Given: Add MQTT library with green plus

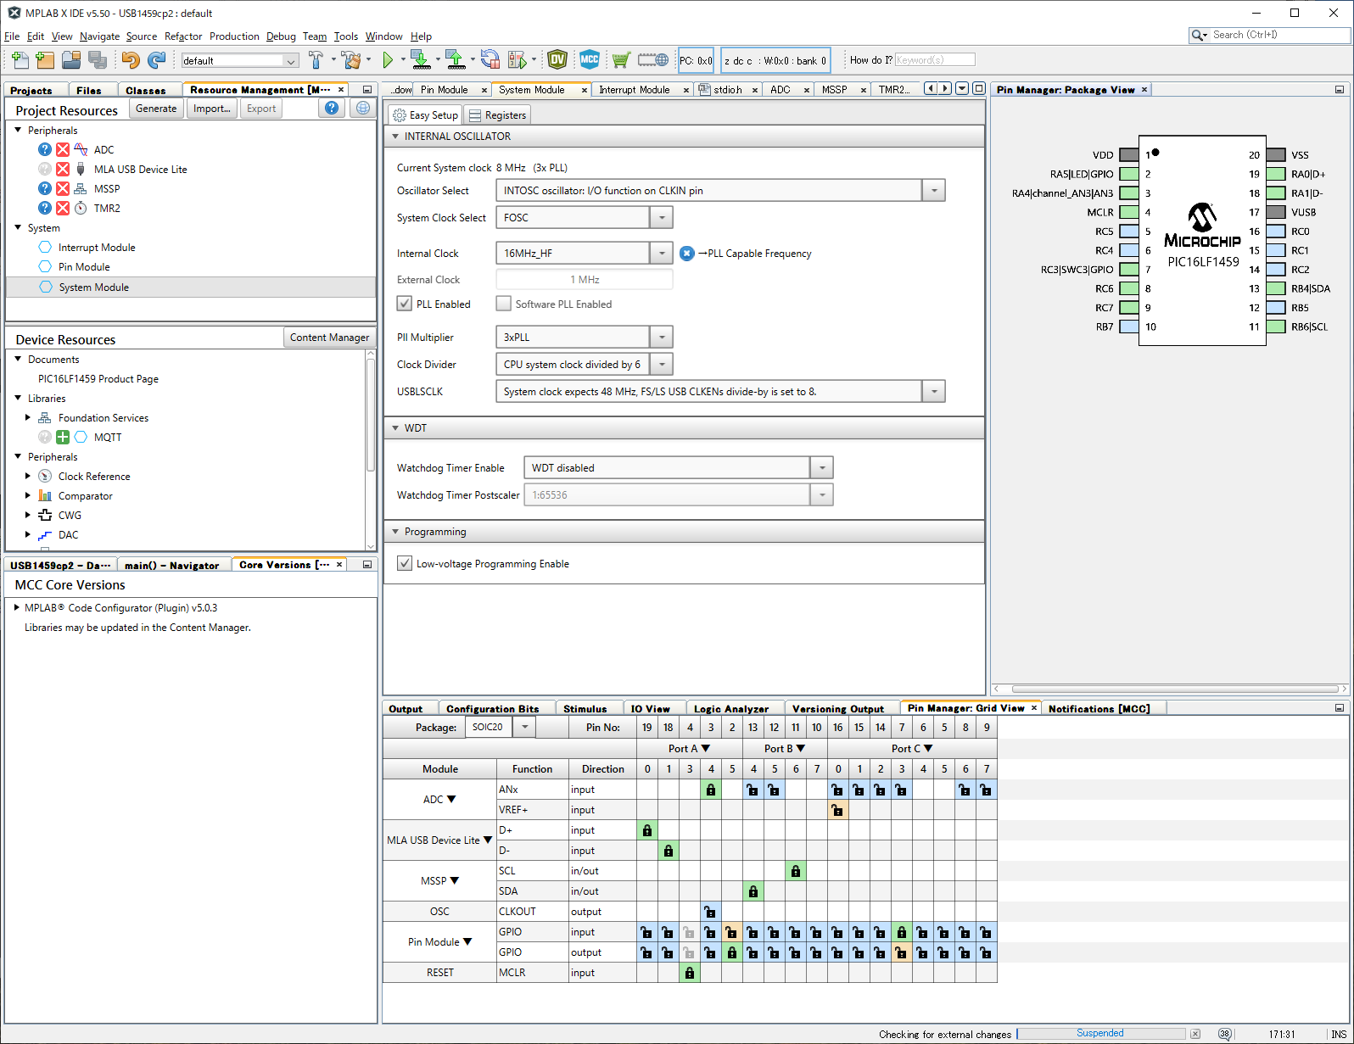Looking at the screenshot, I should coord(63,437).
